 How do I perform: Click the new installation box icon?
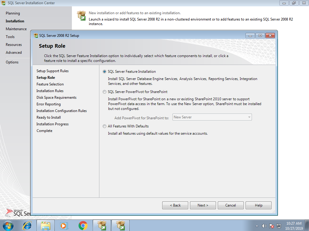coord(81,16)
